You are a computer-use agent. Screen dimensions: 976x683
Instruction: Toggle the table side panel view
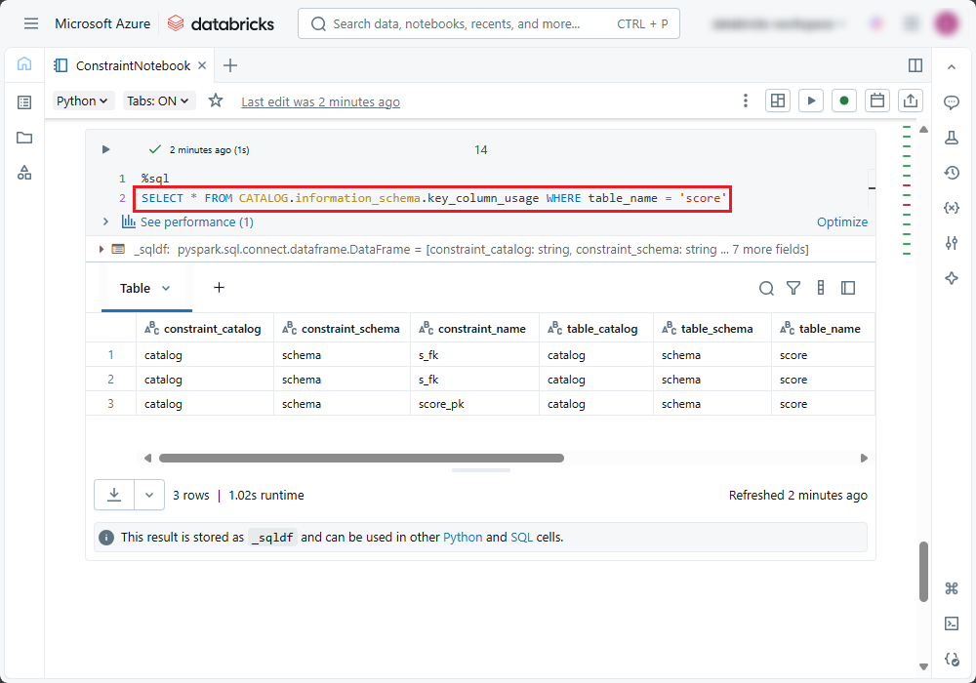848,288
